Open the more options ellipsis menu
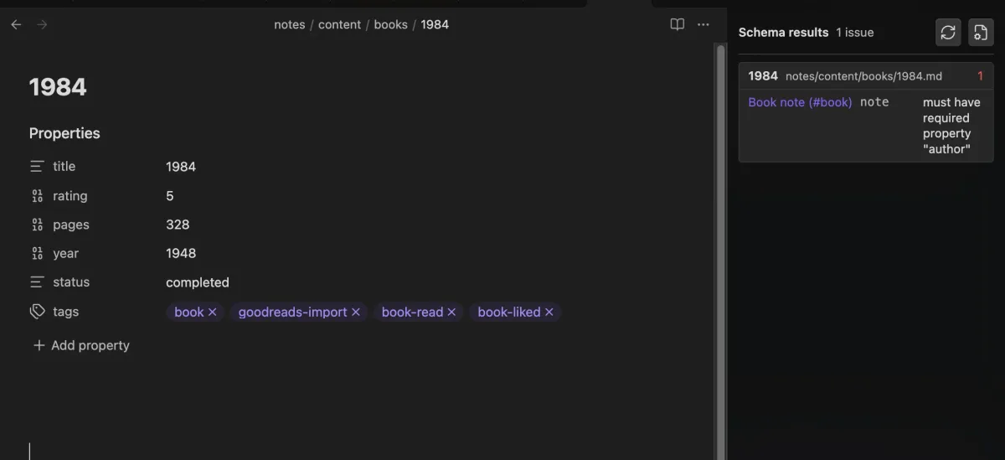The height and width of the screenshot is (460, 1005). pyautogui.click(x=703, y=24)
